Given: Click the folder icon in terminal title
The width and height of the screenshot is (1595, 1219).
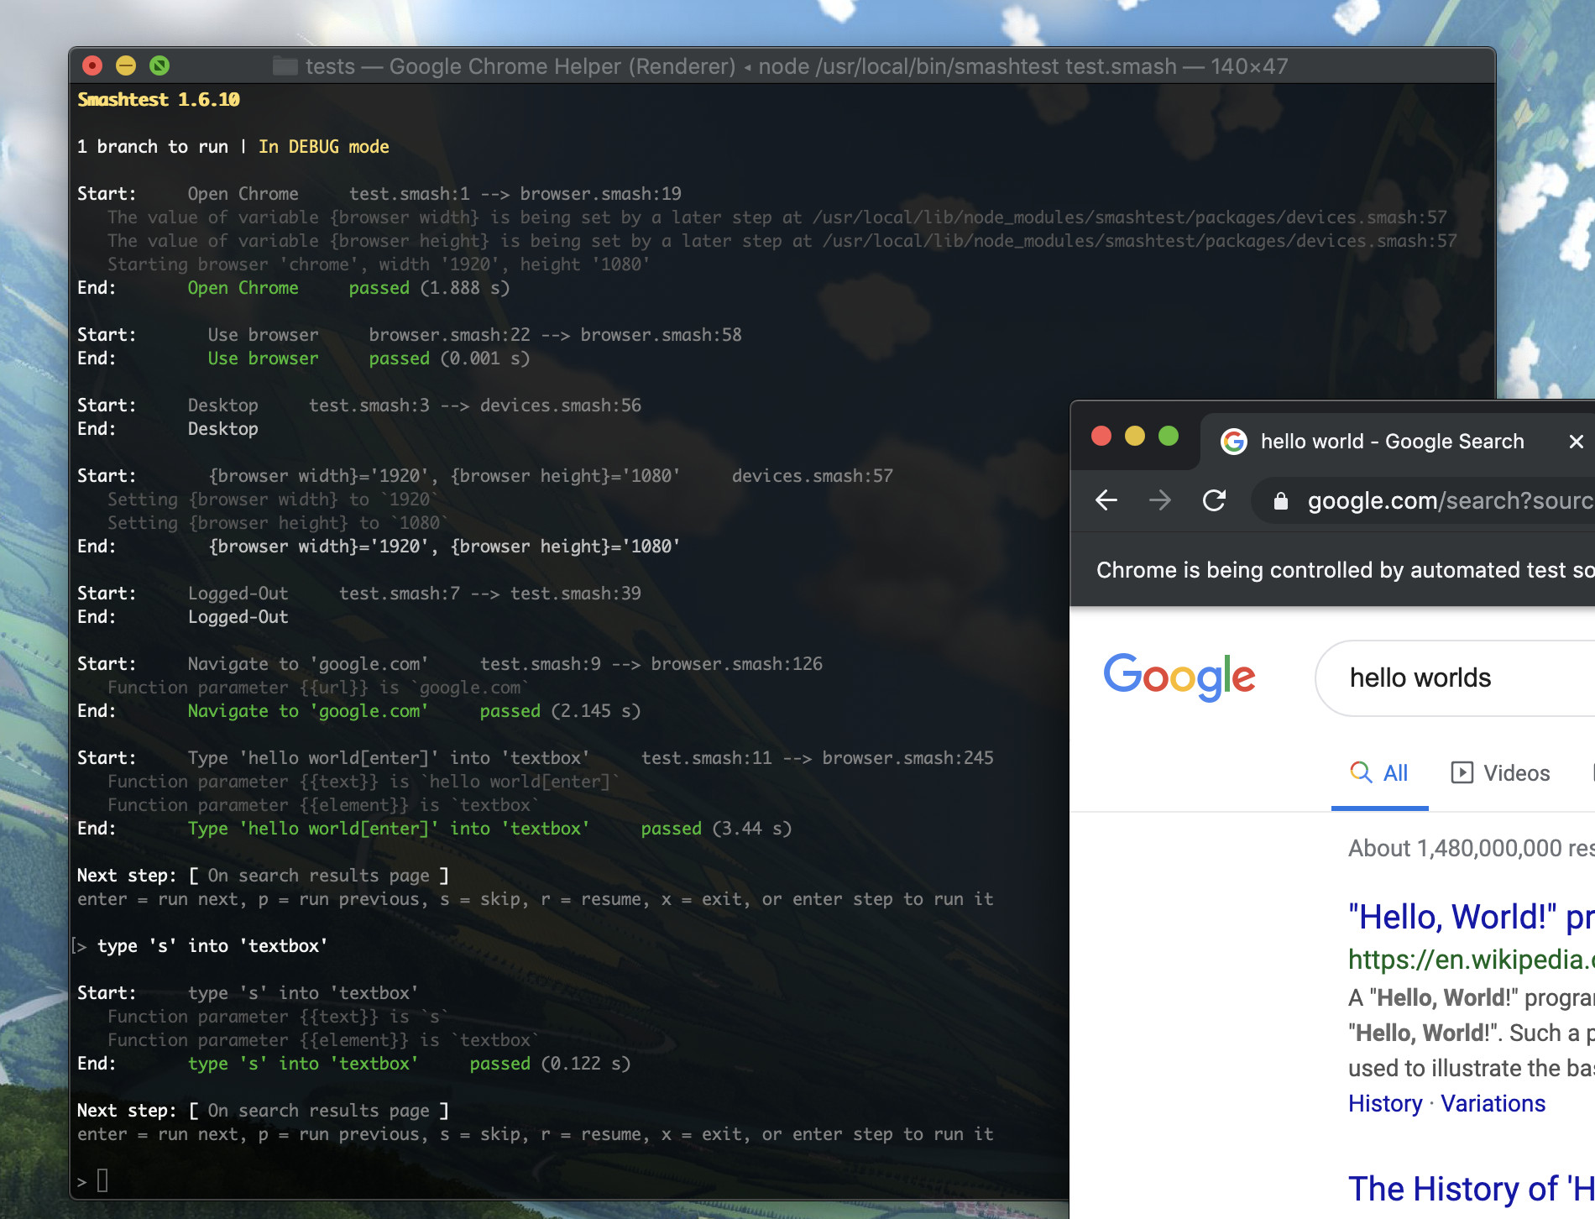Looking at the screenshot, I should point(285,66).
